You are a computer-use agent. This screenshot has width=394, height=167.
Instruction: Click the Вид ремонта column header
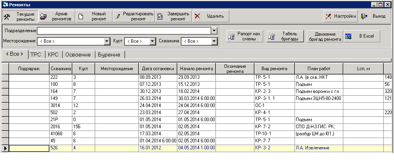pyautogui.click(x=274, y=69)
